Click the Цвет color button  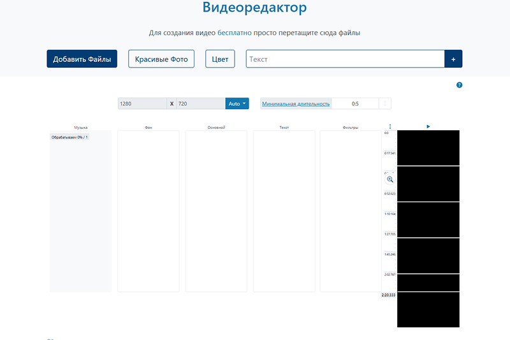tap(220, 59)
